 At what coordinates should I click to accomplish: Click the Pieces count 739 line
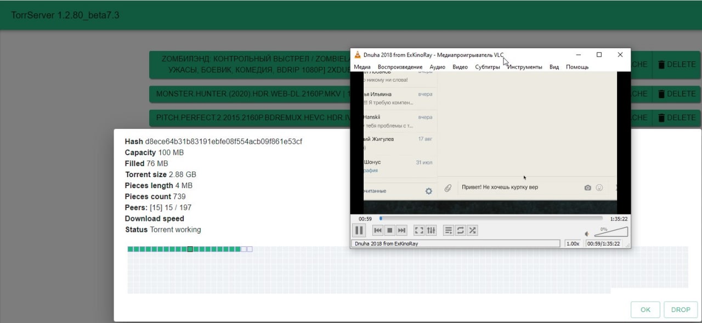[x=155, y=196]
